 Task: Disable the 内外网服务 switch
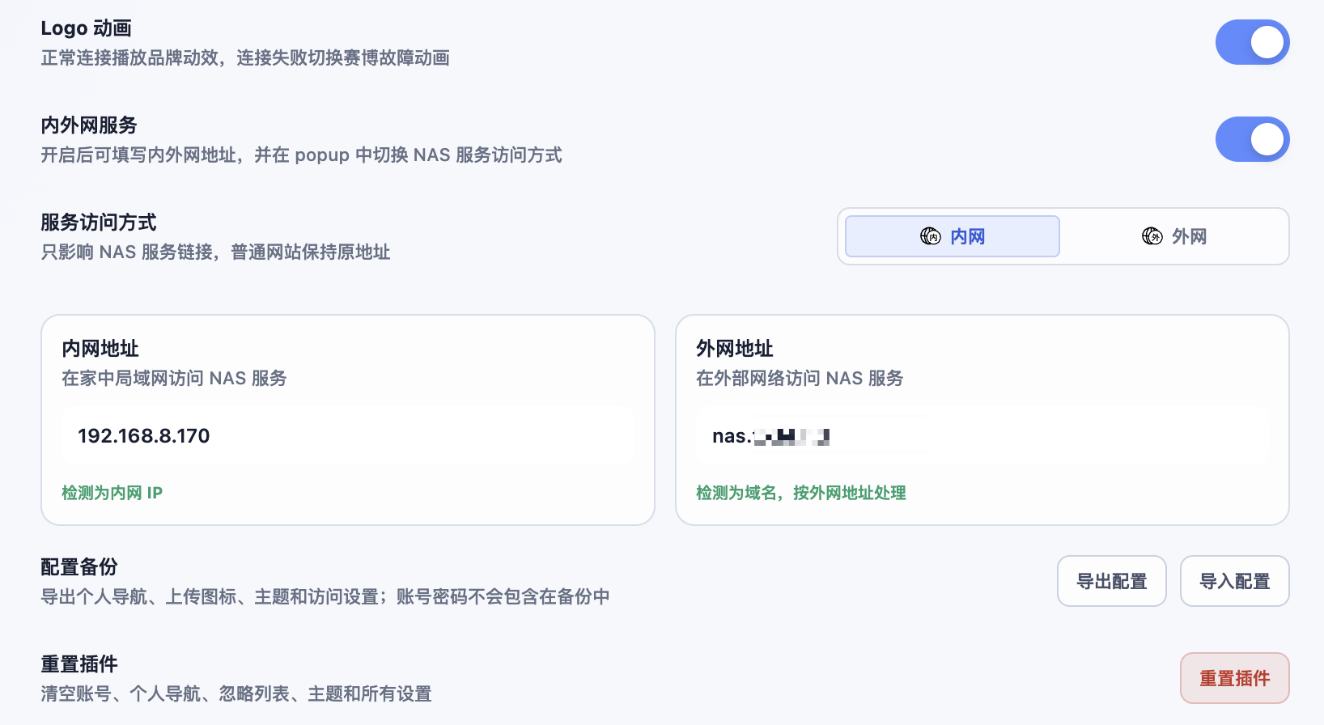coord(1252,139)
